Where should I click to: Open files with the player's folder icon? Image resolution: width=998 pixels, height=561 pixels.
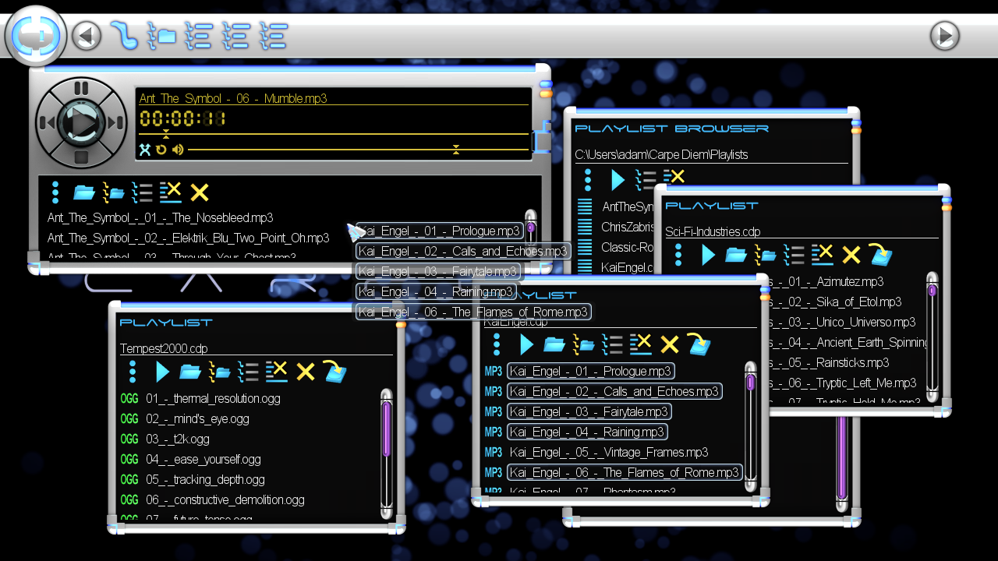(84, 192)
